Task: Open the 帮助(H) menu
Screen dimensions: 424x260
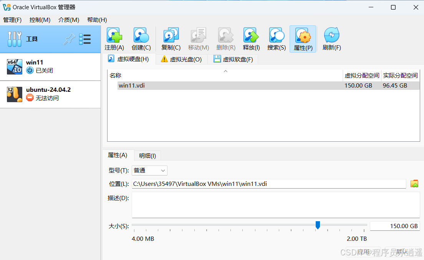Action: 97,20
